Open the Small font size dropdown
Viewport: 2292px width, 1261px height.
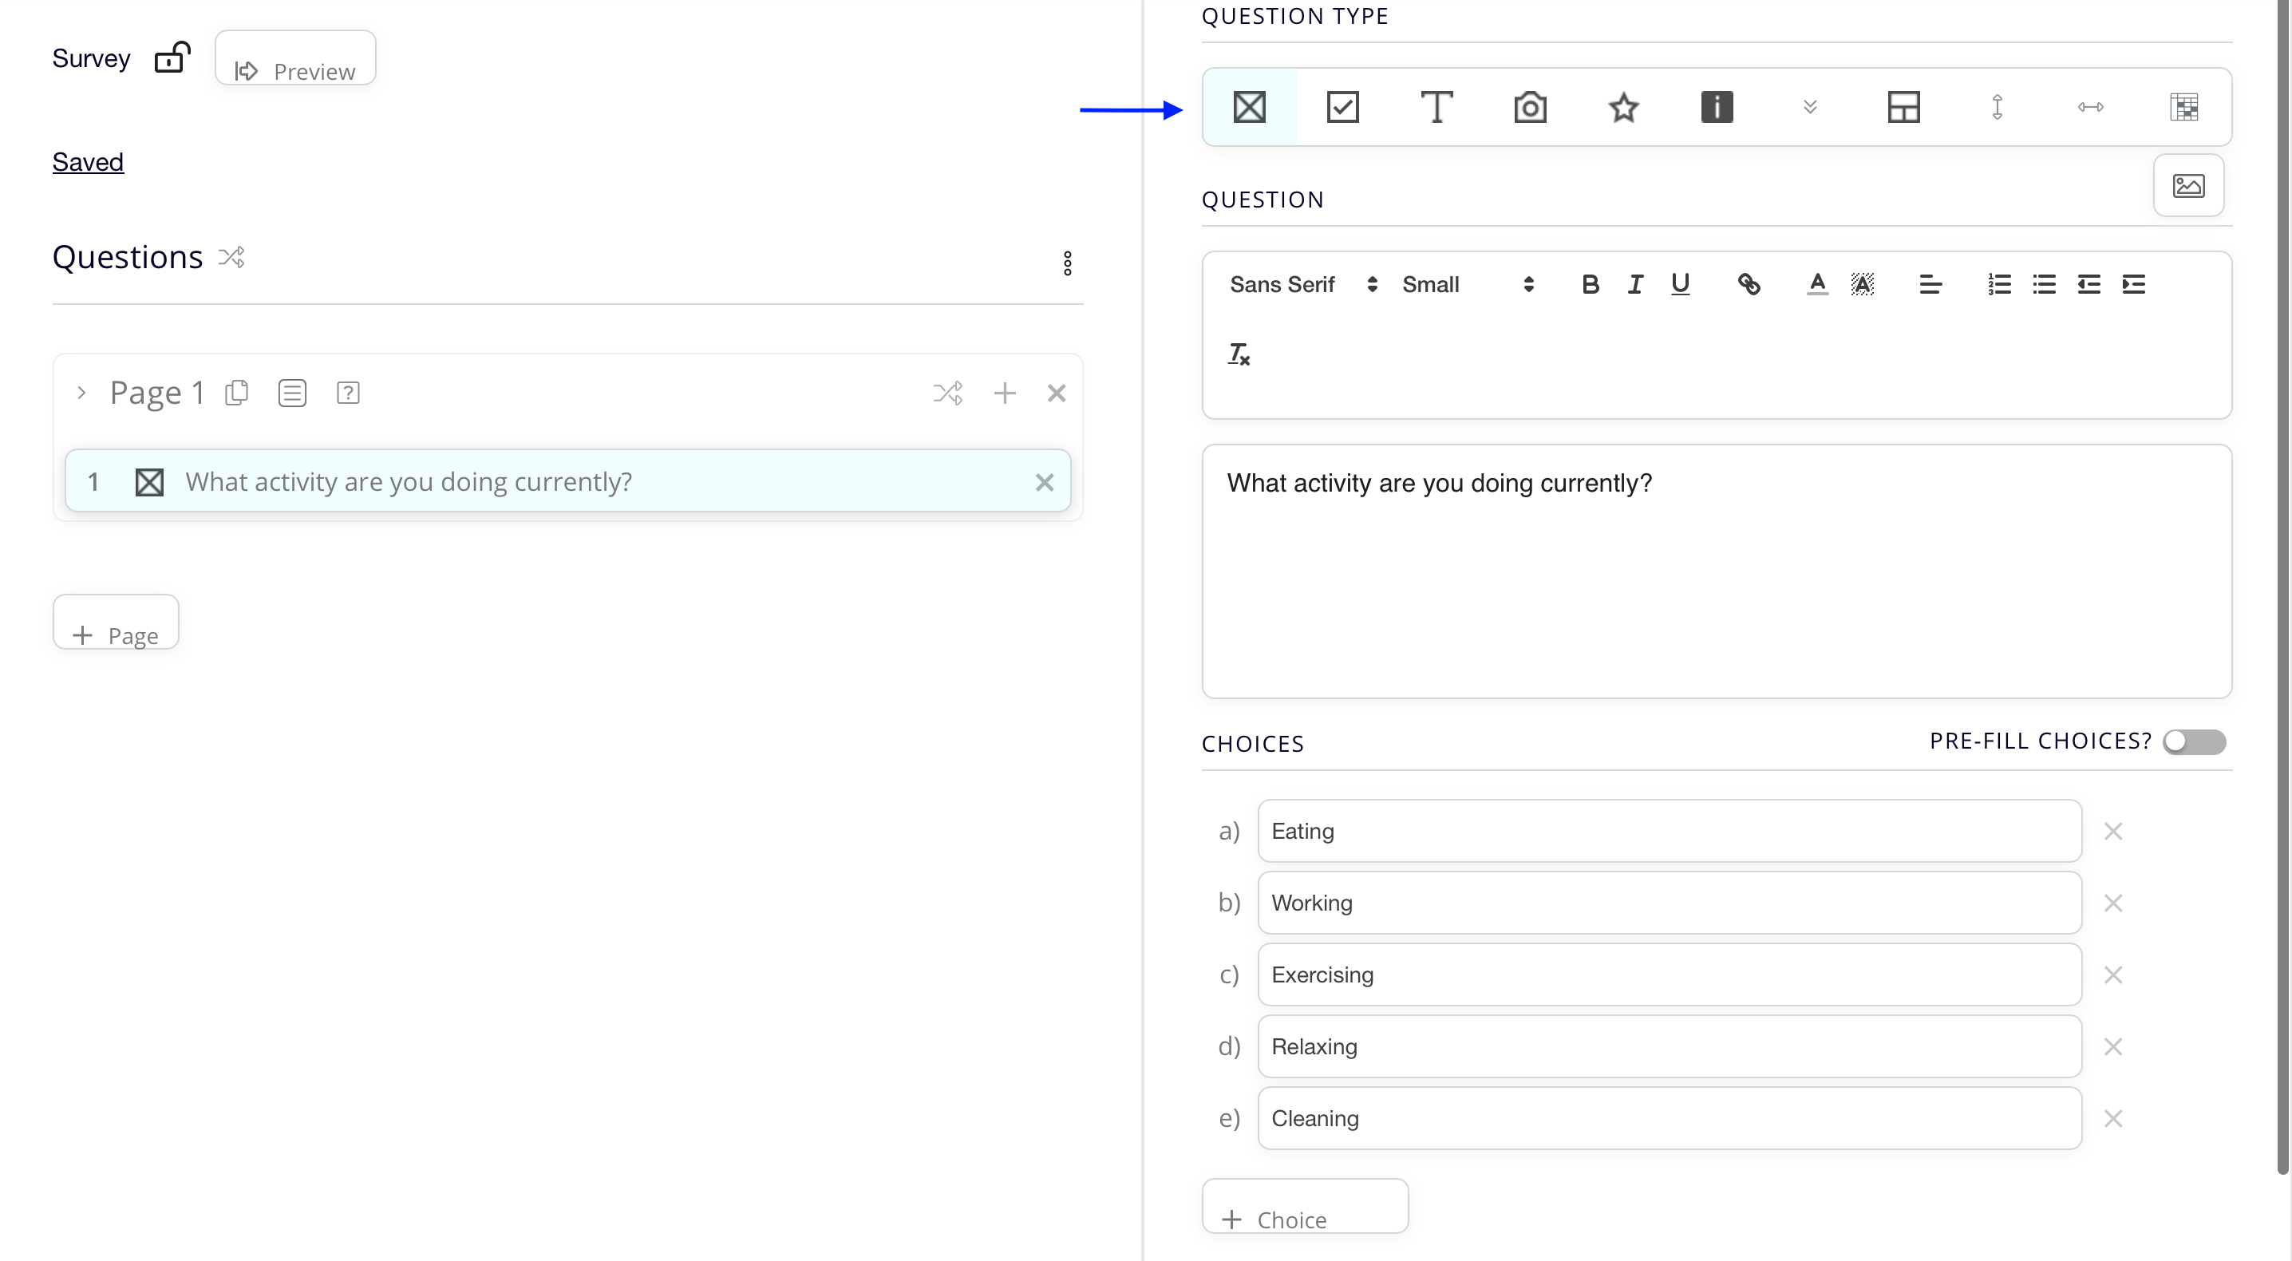[x=1467, y=284]
